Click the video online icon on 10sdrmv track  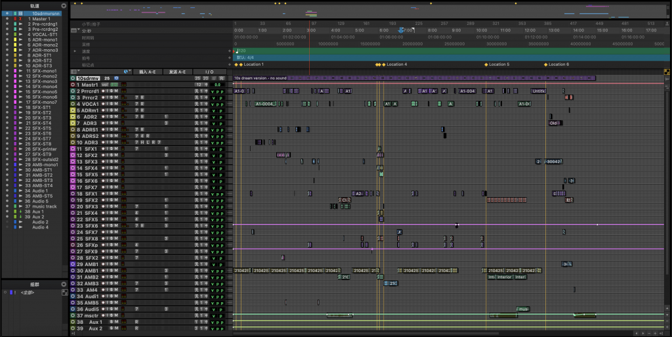point(116,78)
